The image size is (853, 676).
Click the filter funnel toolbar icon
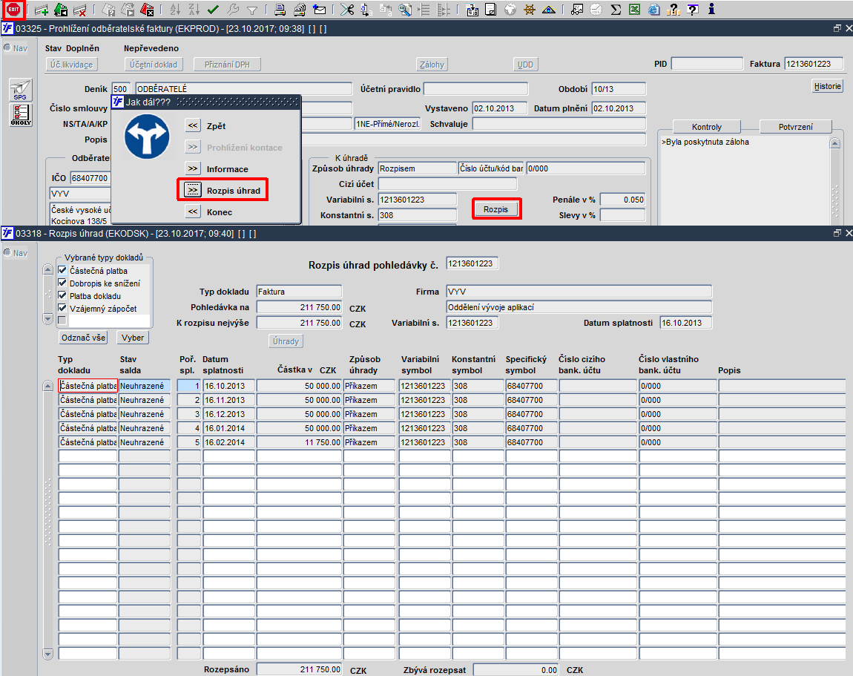click(252, 10)
